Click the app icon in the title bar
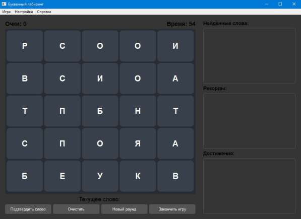This screenshot has width=301, height=219. [4, 4]
